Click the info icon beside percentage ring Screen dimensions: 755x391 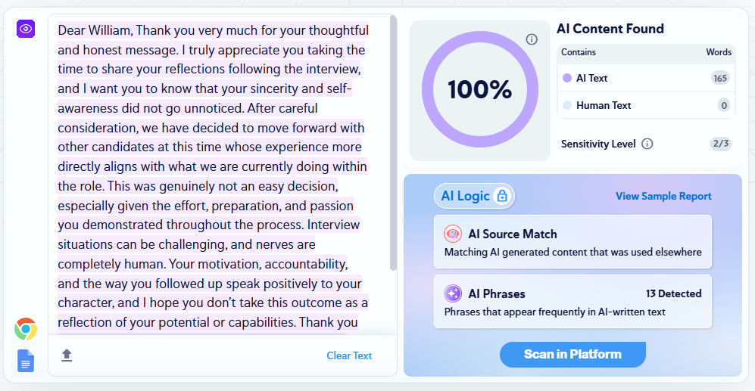[532, 39]
